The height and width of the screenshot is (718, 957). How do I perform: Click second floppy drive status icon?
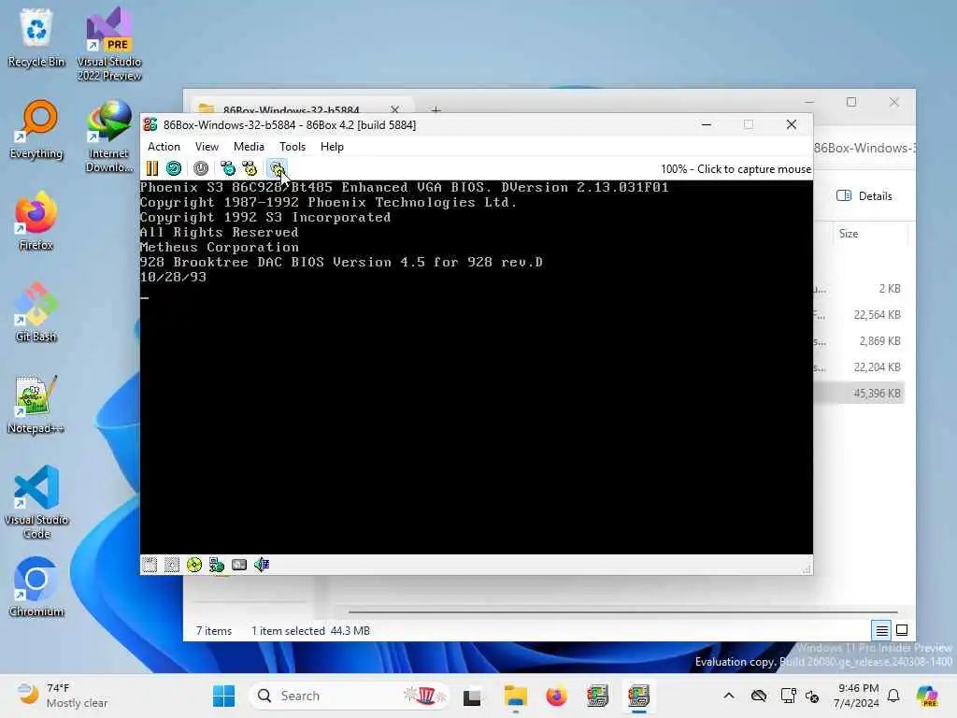(172, 565)
